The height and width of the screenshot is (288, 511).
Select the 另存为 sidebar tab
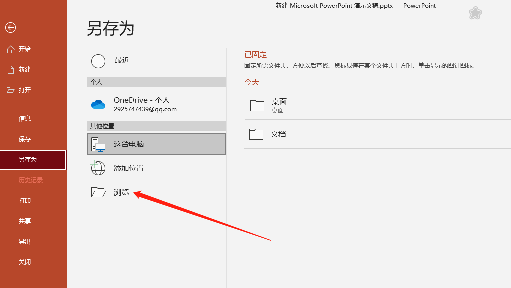pyautogui.click(x=28, y=160)
